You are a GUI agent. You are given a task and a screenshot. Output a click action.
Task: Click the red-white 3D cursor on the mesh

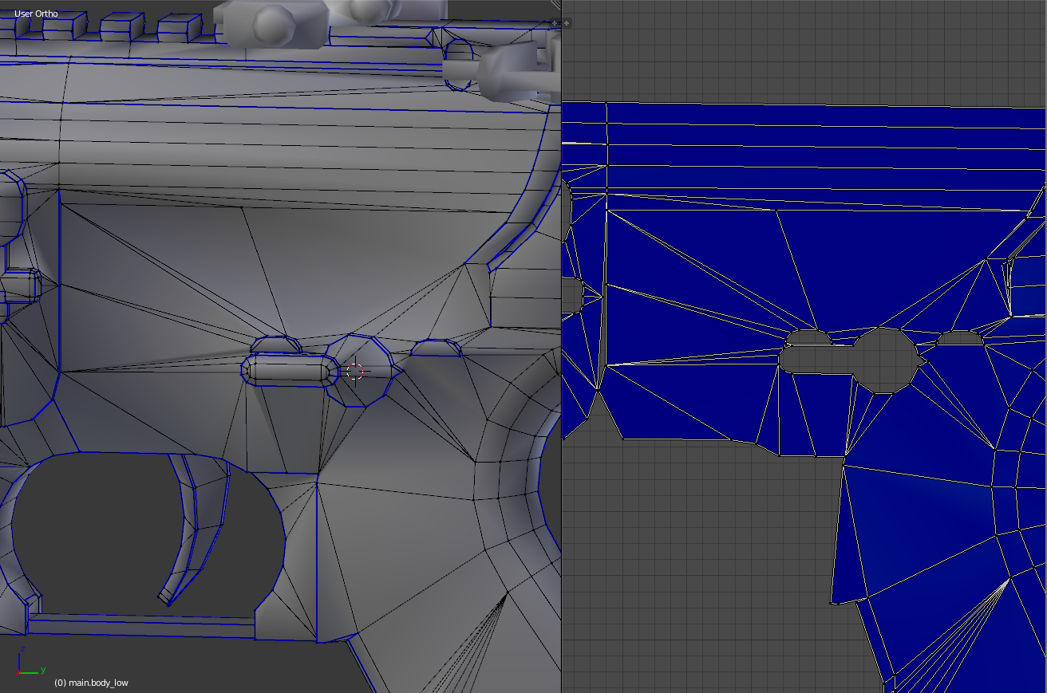tap(356, 372)
